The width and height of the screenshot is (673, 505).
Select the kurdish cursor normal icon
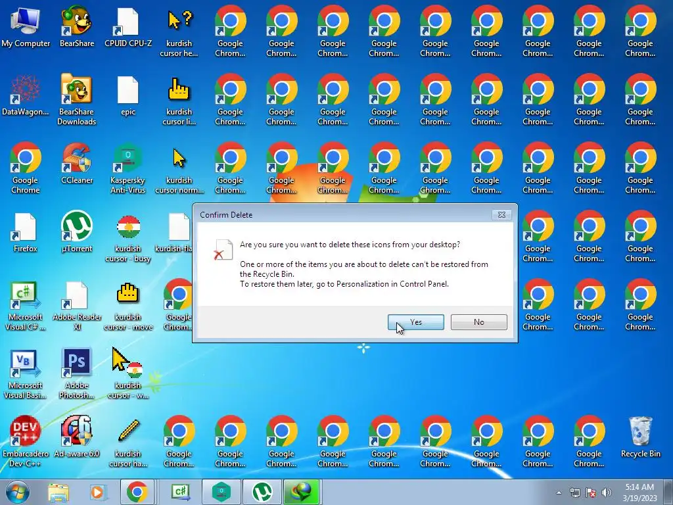point(179,170)
